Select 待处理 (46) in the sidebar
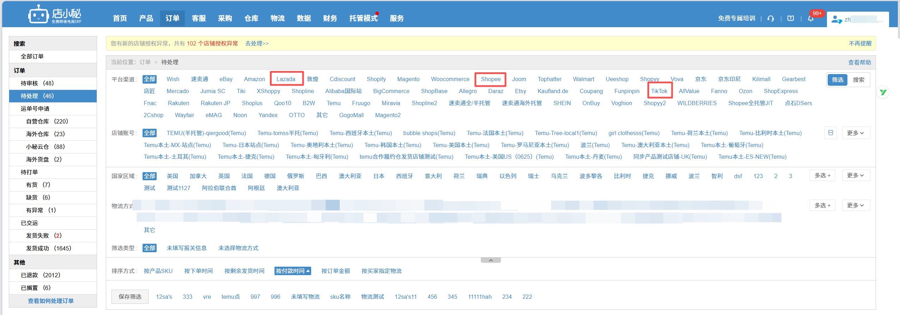This screenshot has height=315, width=900. 53,96
